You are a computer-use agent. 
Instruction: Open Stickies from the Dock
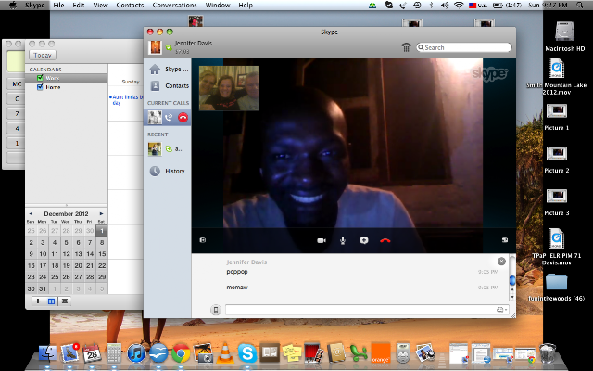click(x=292, y=352)
